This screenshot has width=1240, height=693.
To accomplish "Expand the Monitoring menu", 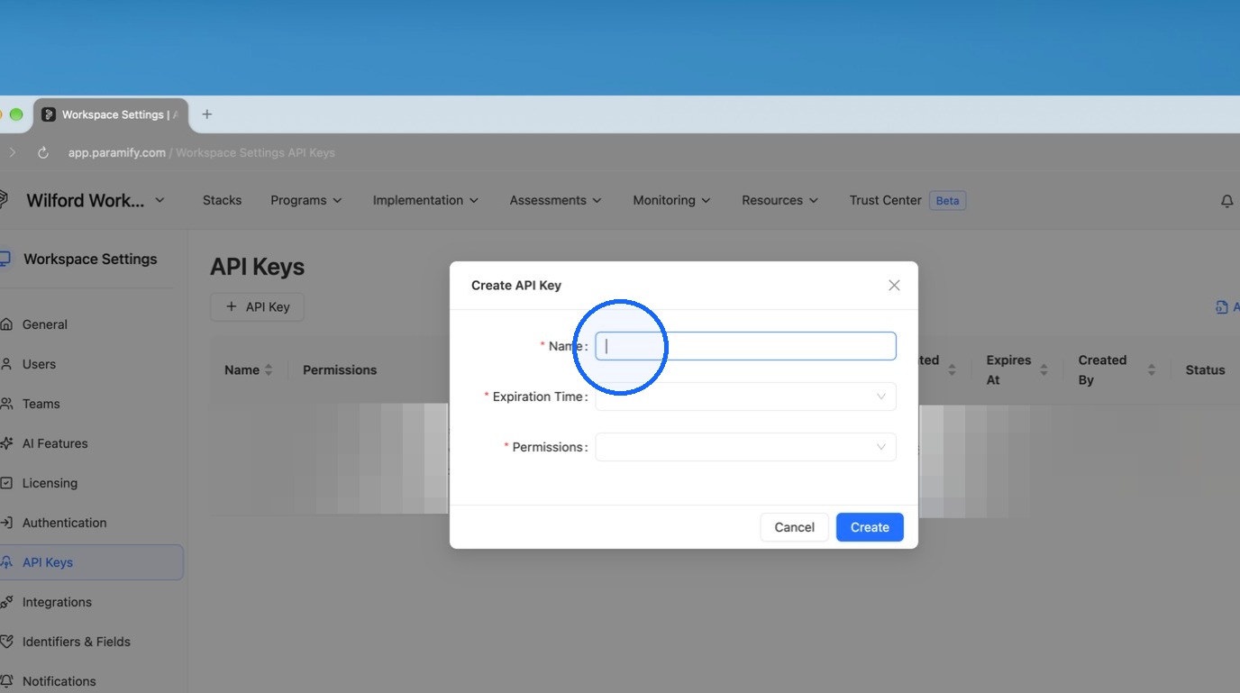I will [671, 200].
